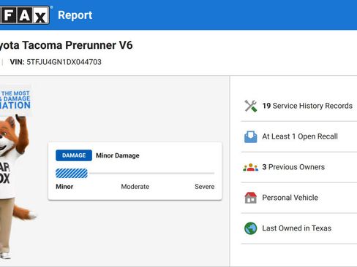357x267 pixels.
Task: Click the striped minor damage severity bar
Action: coord(72,174)
